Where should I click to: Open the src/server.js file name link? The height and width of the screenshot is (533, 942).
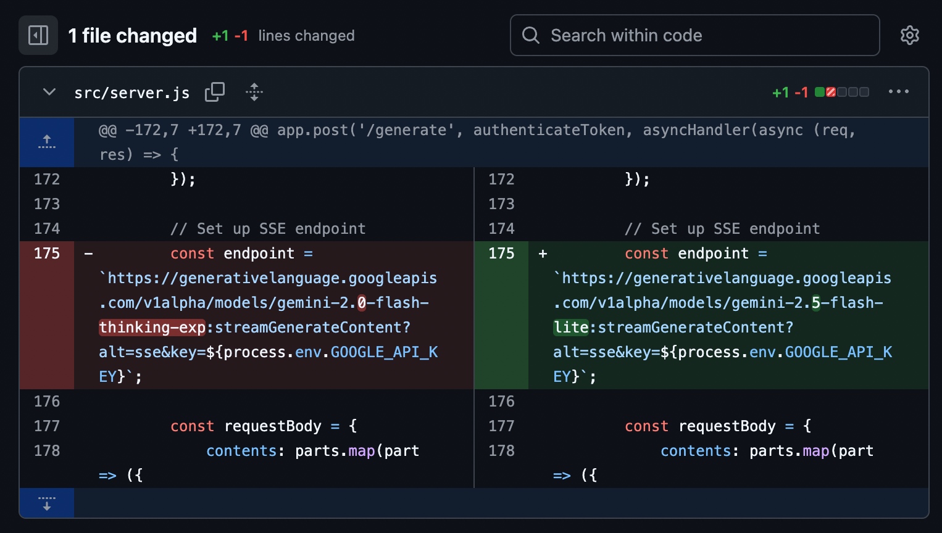[x=131, y=93]
